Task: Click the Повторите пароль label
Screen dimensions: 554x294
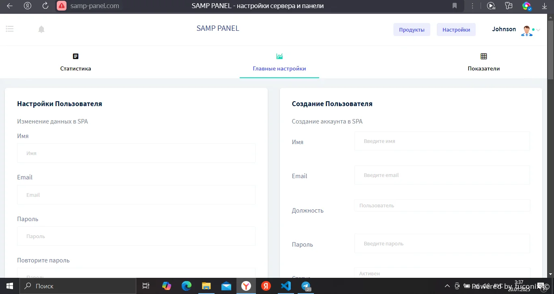Action: [x=43, y=260]
